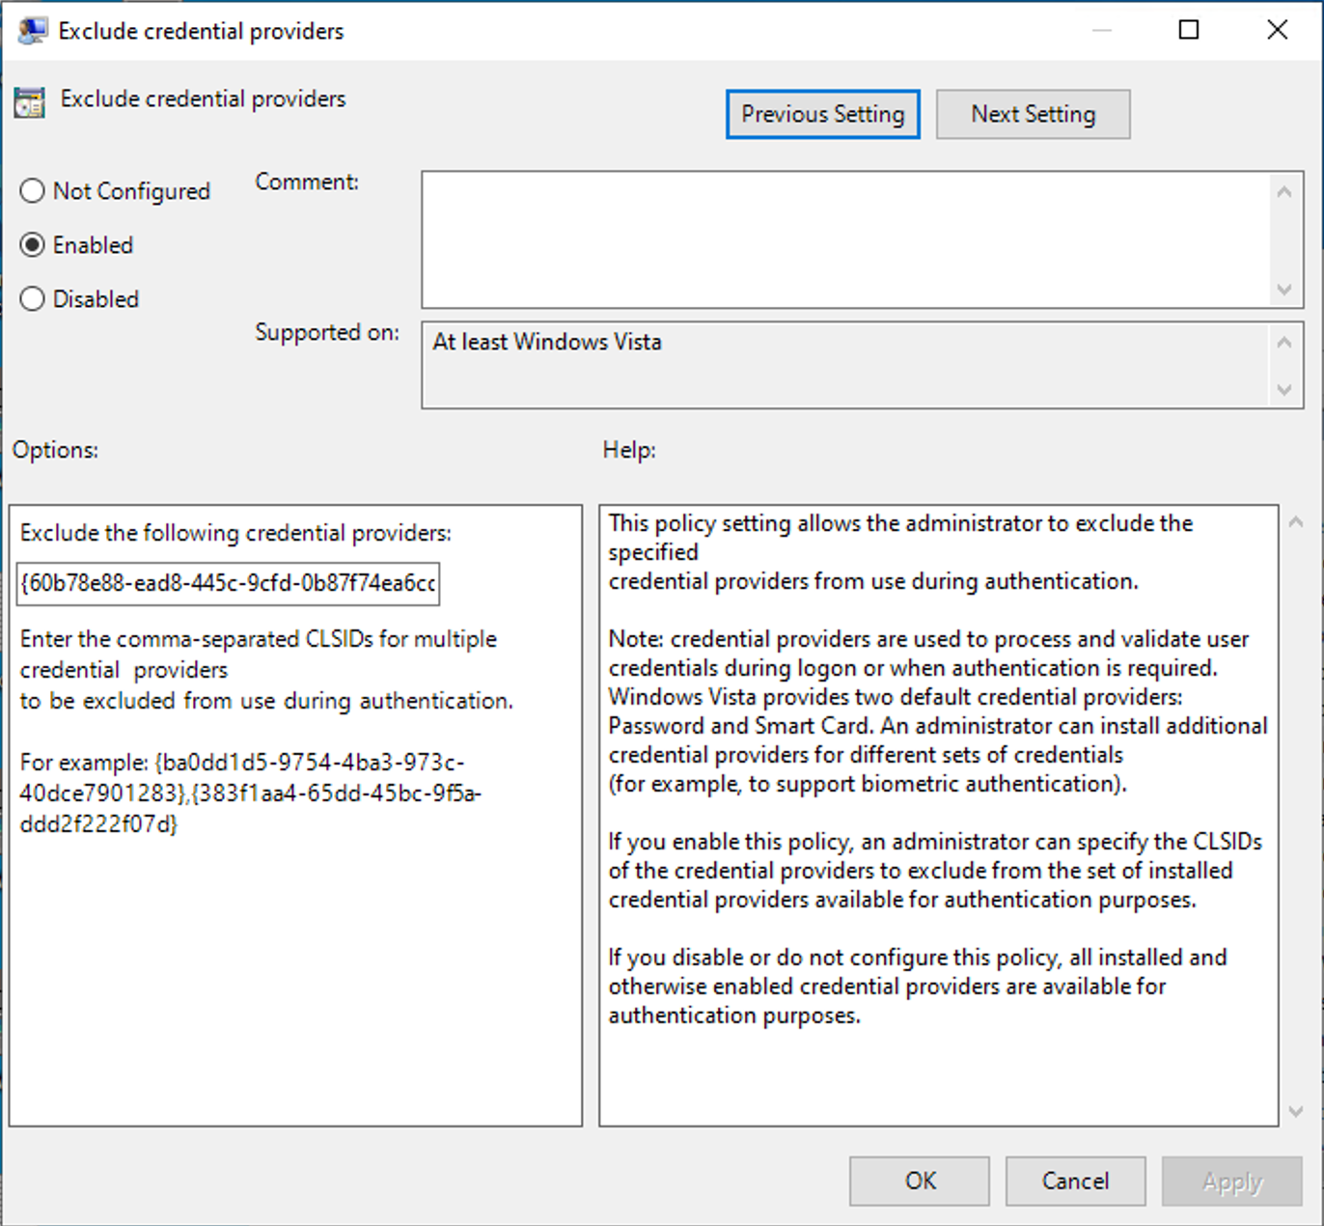Click the 'Comment:' label
The image size is (1324, 1226).
307,181
